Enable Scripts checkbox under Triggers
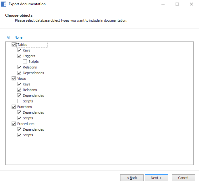 pos(25,62)
